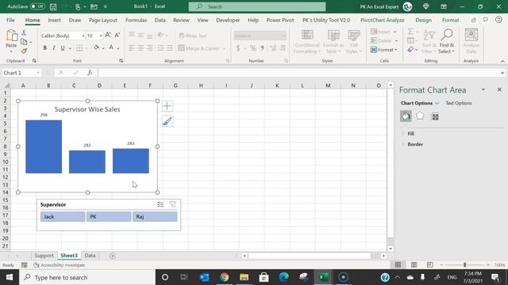Click the Underline formatting button
The height and width of the screenshot is (285, 508).
point(63,47)
